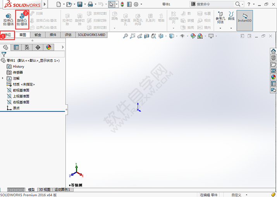The image size is (277, 197).
Task: Open the Design Library task pane icon
Action: (x=273, y=58)
